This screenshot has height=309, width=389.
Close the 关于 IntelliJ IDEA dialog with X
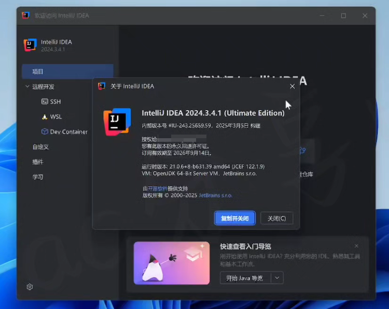[x=292, y=86]
